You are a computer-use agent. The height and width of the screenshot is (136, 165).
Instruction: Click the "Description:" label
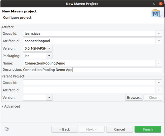click(x=12, y=70)
